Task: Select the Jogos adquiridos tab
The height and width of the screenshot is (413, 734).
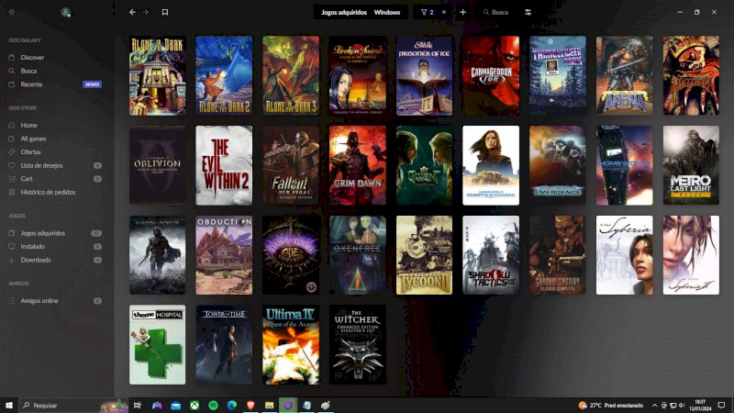Action: click(344, 12)
